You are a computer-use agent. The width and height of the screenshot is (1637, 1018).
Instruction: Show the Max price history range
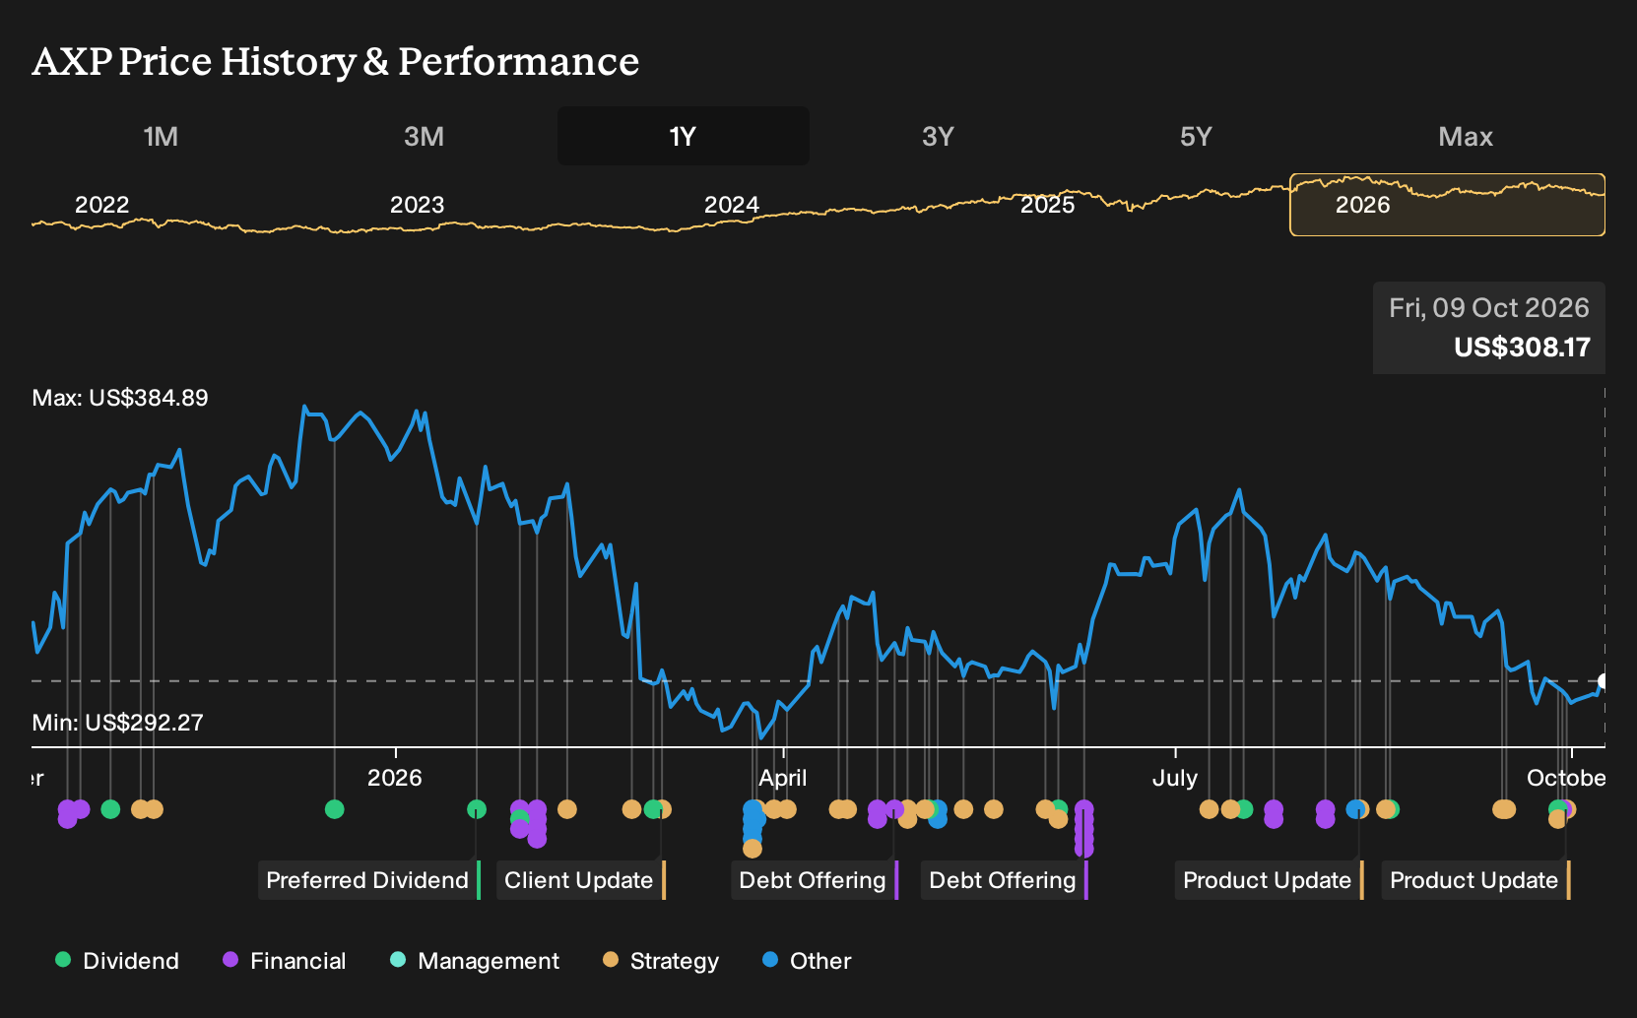click(x=1466, y=136)
